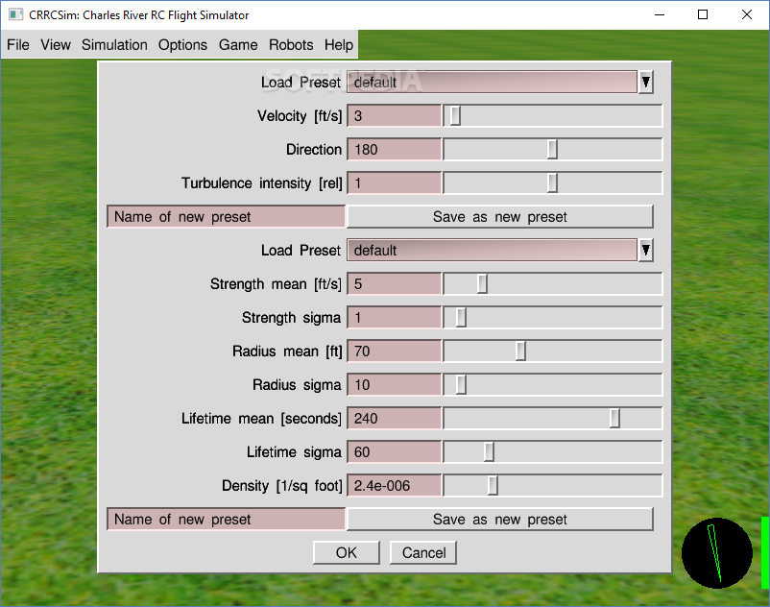Click the Turbulence intensity slider handle
770x607 pixels.
552,183
